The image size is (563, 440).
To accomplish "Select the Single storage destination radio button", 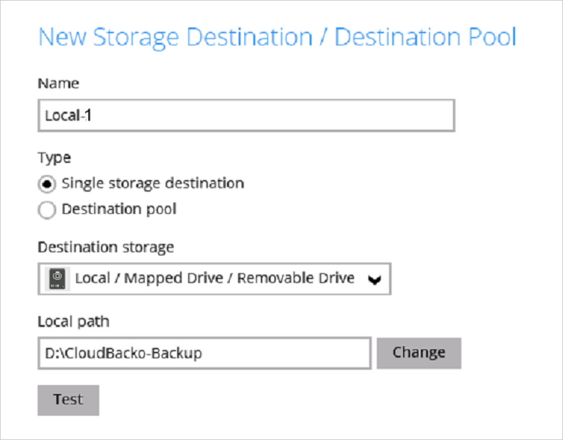I will point(47,184).
